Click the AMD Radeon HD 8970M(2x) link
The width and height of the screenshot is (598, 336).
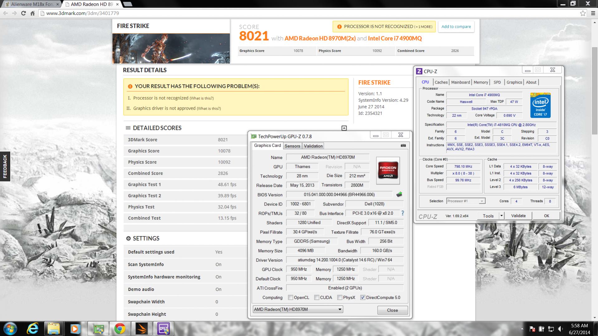pos(320,38)
